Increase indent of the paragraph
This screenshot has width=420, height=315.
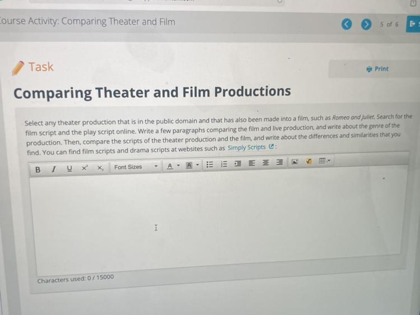237,163
